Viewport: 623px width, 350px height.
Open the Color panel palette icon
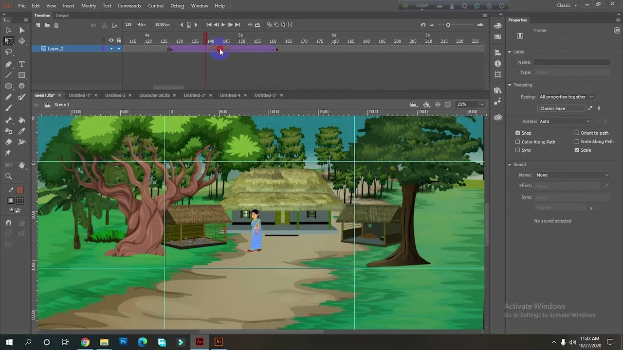497,26
